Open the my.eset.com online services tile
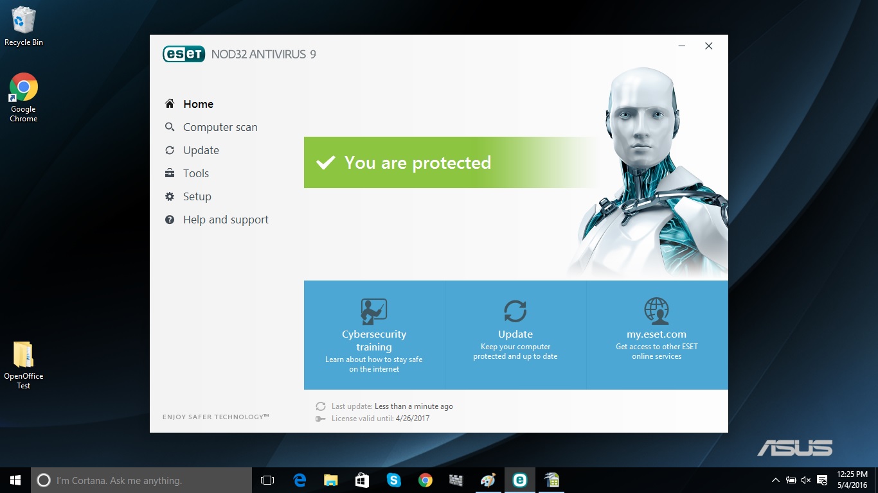878x493 pixels. (x=657, y=335)
